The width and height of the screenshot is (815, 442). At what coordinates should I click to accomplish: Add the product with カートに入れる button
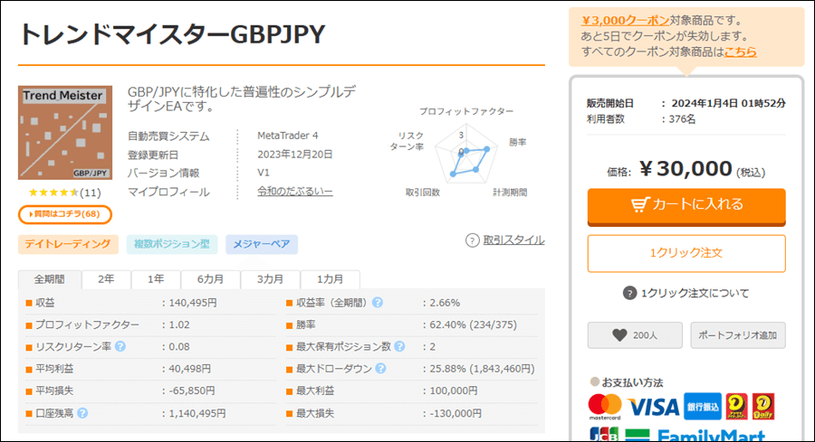point(686,206)
